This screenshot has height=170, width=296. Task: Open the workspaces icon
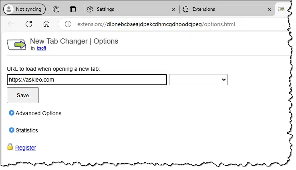tap(56, 9)
